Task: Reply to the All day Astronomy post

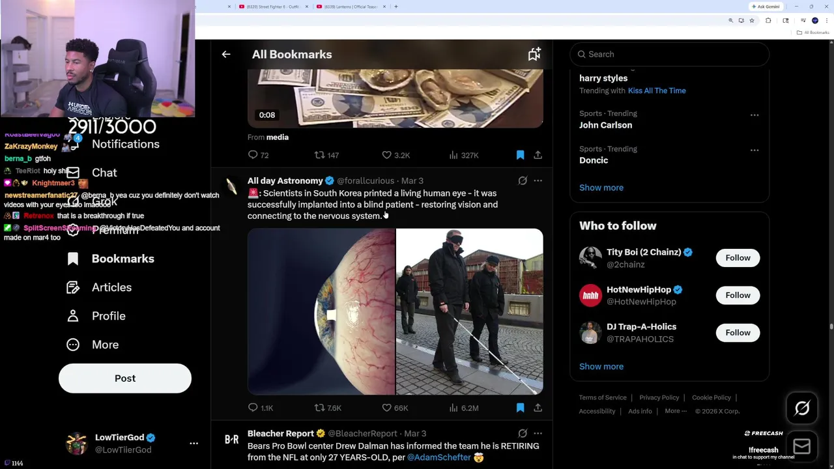Action: click(x=261, y=408)
